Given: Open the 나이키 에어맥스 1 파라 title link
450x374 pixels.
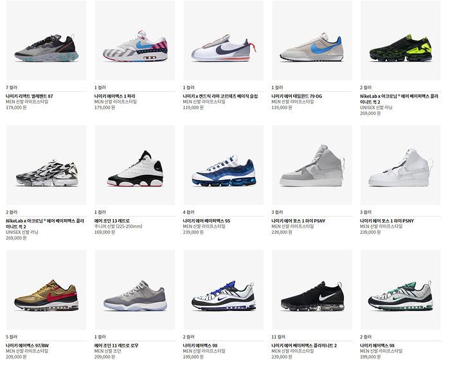Looking at the screenshot, I should coord(115,96).
